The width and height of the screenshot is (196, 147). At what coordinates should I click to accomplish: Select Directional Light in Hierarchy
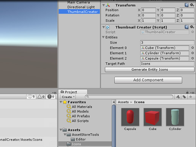(x=81, y=7)
